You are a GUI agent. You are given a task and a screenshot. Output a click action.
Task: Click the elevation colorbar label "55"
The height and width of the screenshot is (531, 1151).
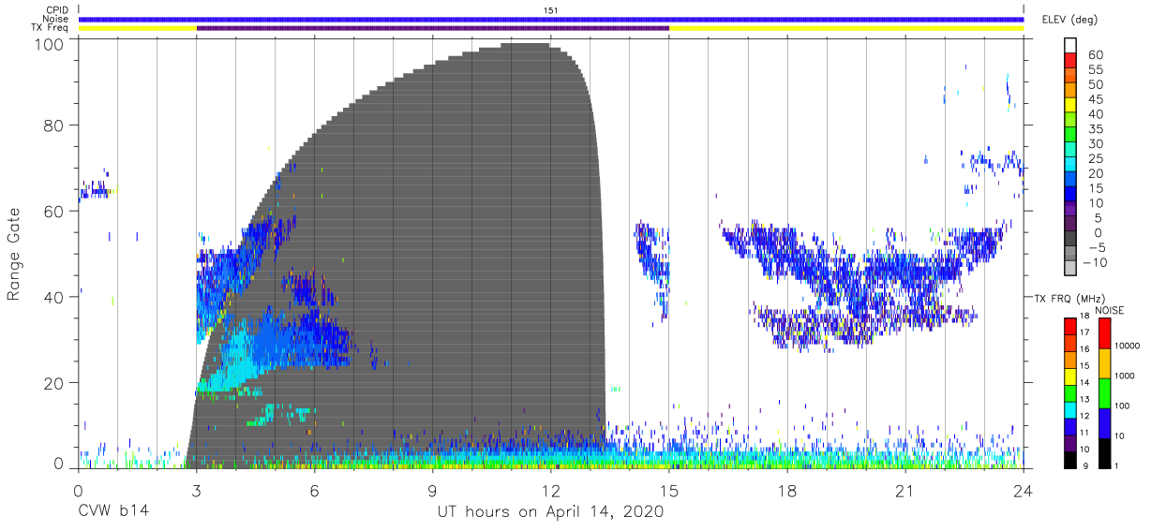coord(1096,70)
